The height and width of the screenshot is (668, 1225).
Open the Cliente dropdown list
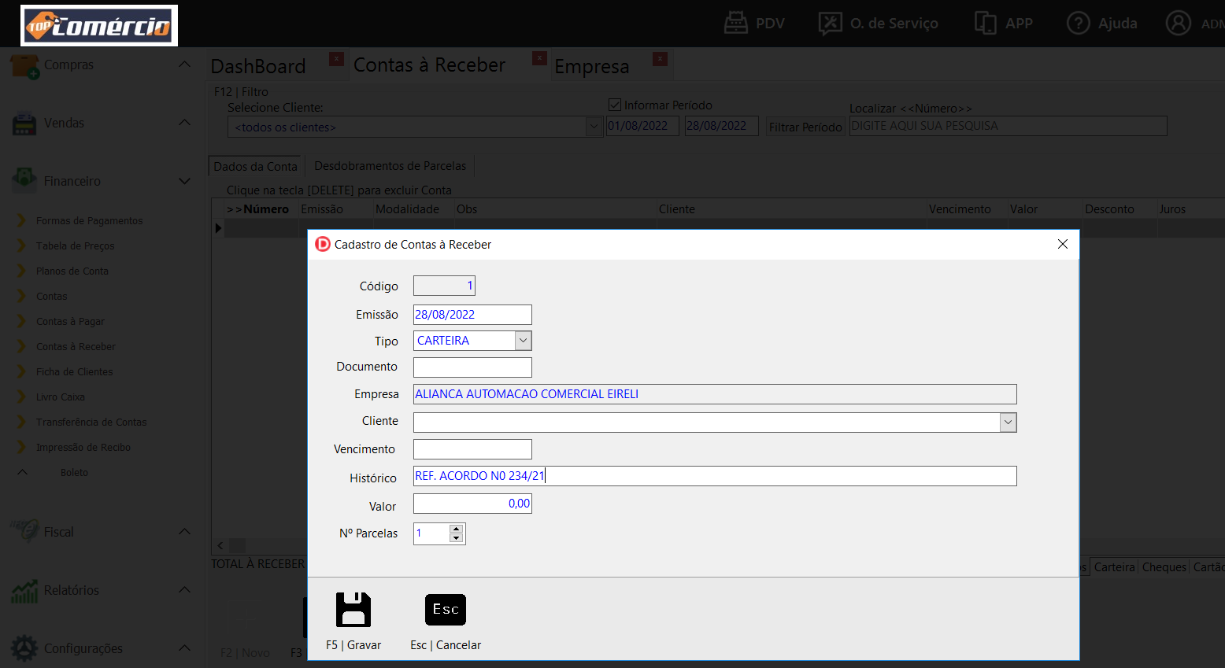pos(1008,423)
